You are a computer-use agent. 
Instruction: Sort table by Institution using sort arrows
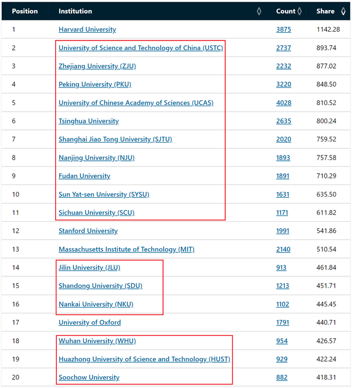[259, 11]
